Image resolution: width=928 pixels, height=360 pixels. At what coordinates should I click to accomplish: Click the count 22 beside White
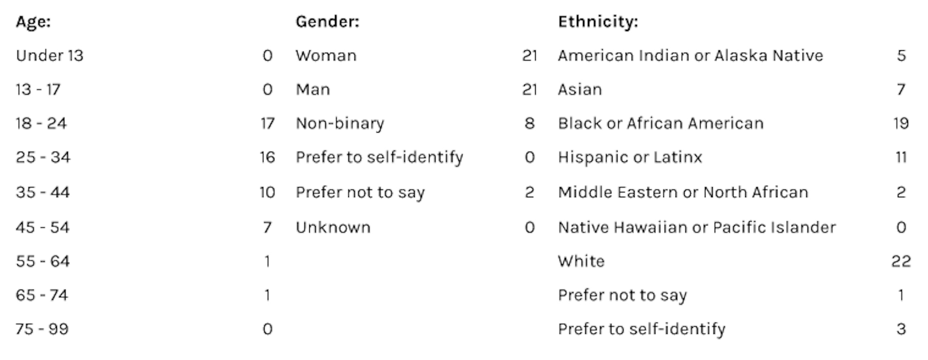(901, 261)
